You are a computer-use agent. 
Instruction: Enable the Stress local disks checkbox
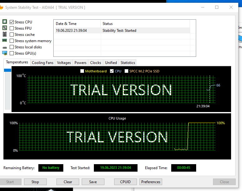(x=12, y=47)
